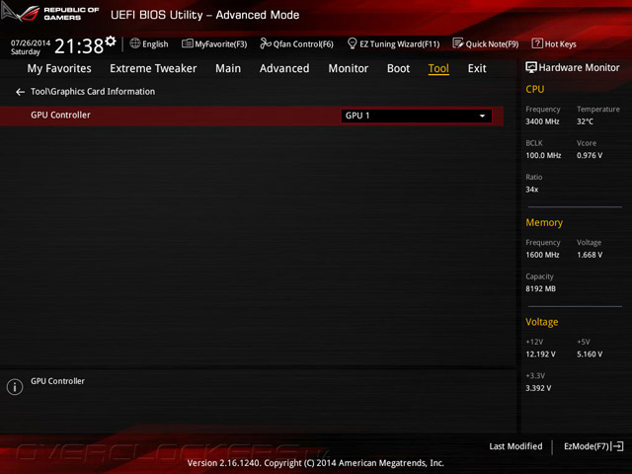Click the ROG Republic of Gamers logo
The width and height of the screenshot is (632, 474).
[x=50, y=13]
